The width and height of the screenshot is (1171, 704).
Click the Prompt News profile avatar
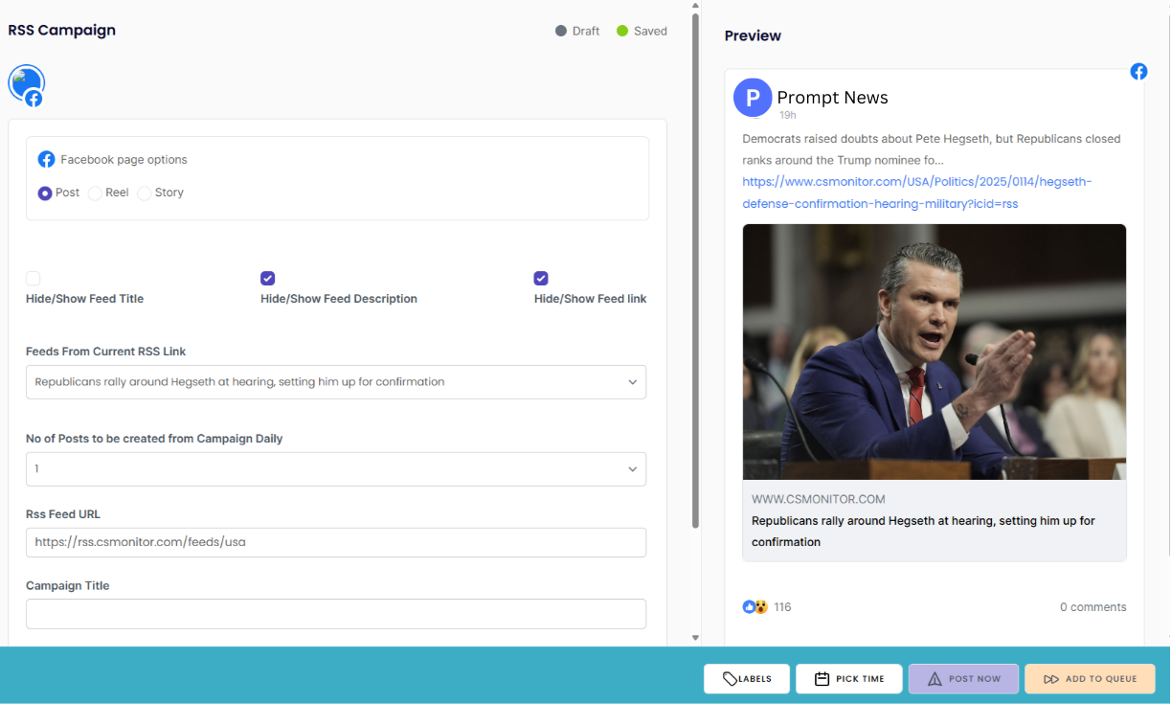(x=753, y=98)
